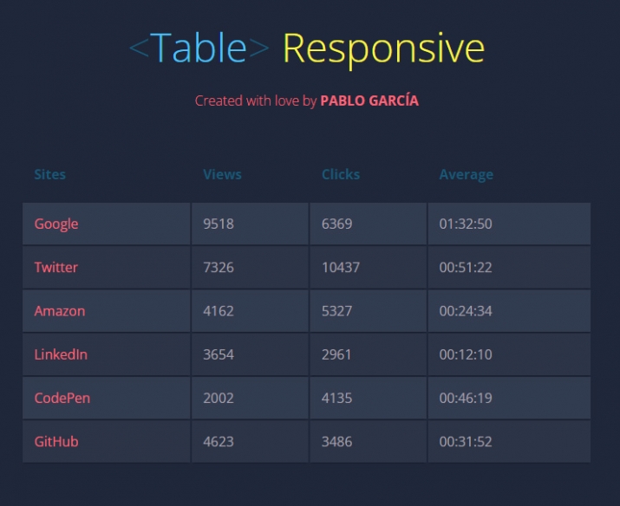Viewport: 620px width, 506px height.
Task: Select the Amazon average 00:24:34
Action: [x=466, y=311]
